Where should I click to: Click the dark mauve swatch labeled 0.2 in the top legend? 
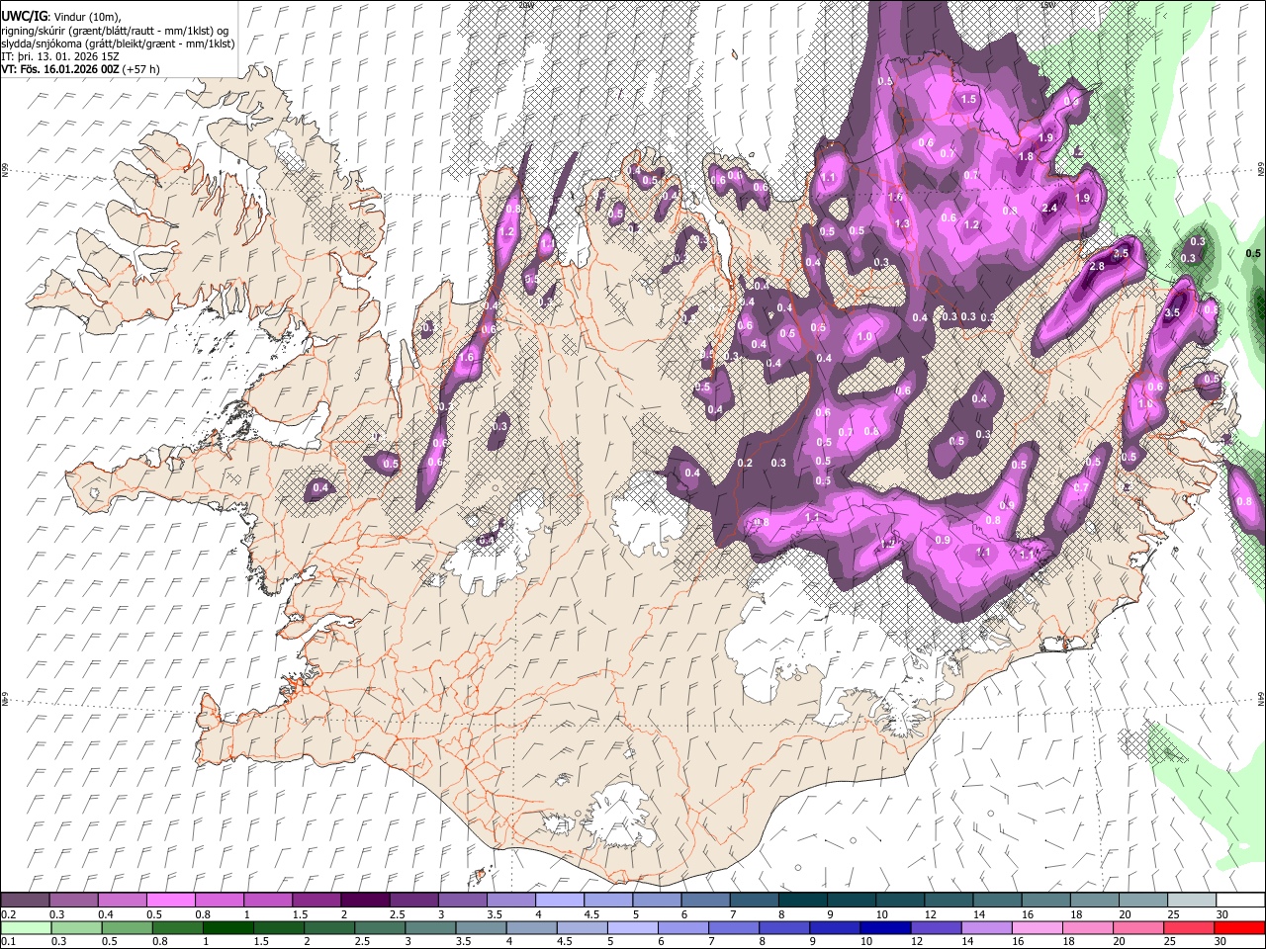pyautogui.click(x=25, y=901)
